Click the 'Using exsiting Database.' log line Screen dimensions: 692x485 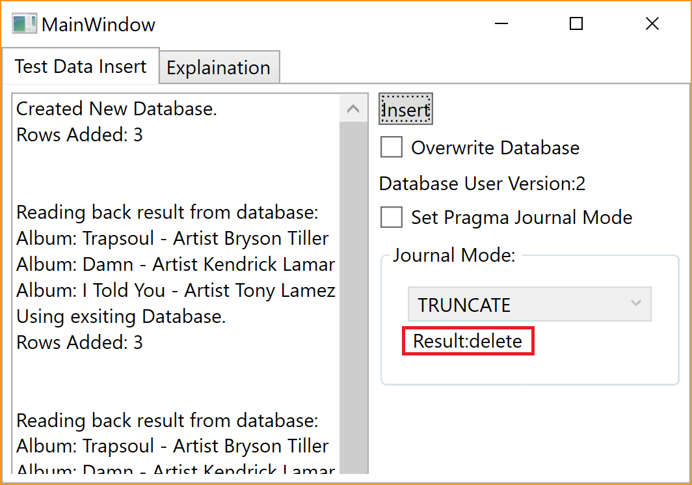pyautogui.click(x=121, y=316)
